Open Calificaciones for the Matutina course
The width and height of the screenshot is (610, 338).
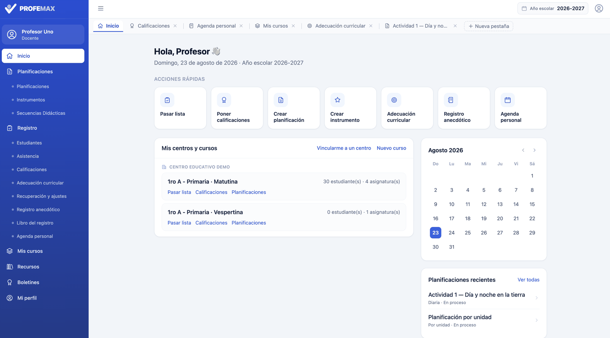211,192
